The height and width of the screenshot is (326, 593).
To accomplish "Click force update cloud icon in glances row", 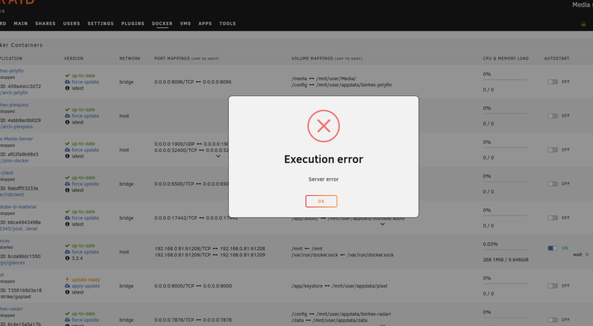I will (x=68, y=252).
